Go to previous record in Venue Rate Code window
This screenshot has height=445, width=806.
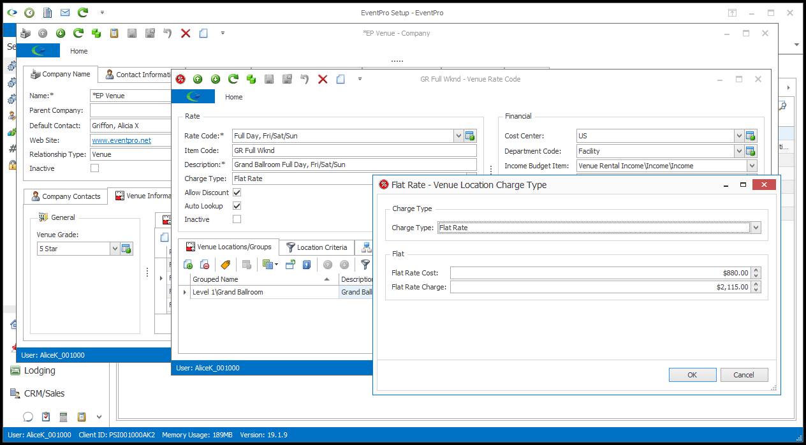[198, 79]
